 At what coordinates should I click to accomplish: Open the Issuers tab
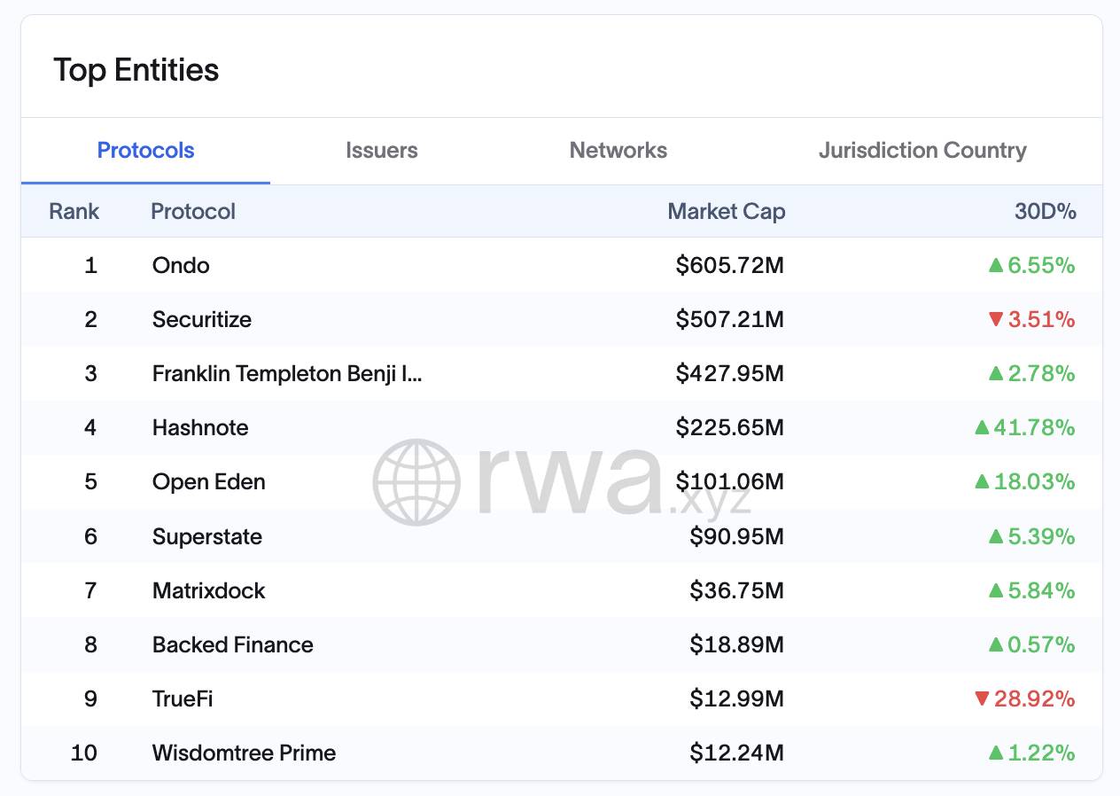click(x=382, y=151)
